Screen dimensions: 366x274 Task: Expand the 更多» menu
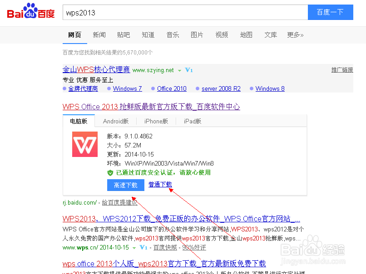[x=295, y=35]
